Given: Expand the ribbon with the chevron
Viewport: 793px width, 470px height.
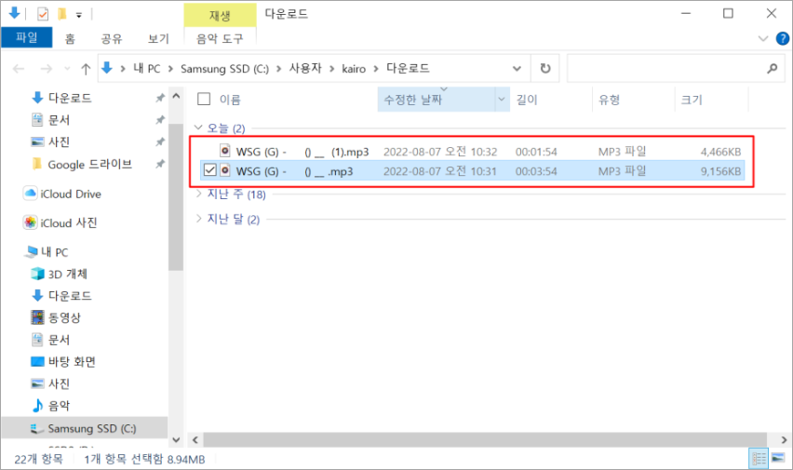Looking at the screenshot, I should (x=762, y=38).
